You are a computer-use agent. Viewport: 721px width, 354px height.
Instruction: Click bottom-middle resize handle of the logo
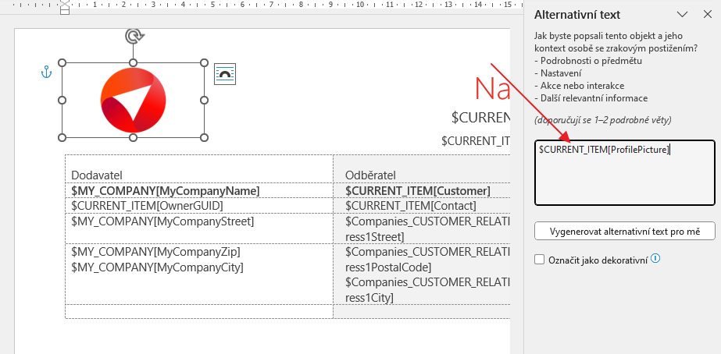click(134, 137)
